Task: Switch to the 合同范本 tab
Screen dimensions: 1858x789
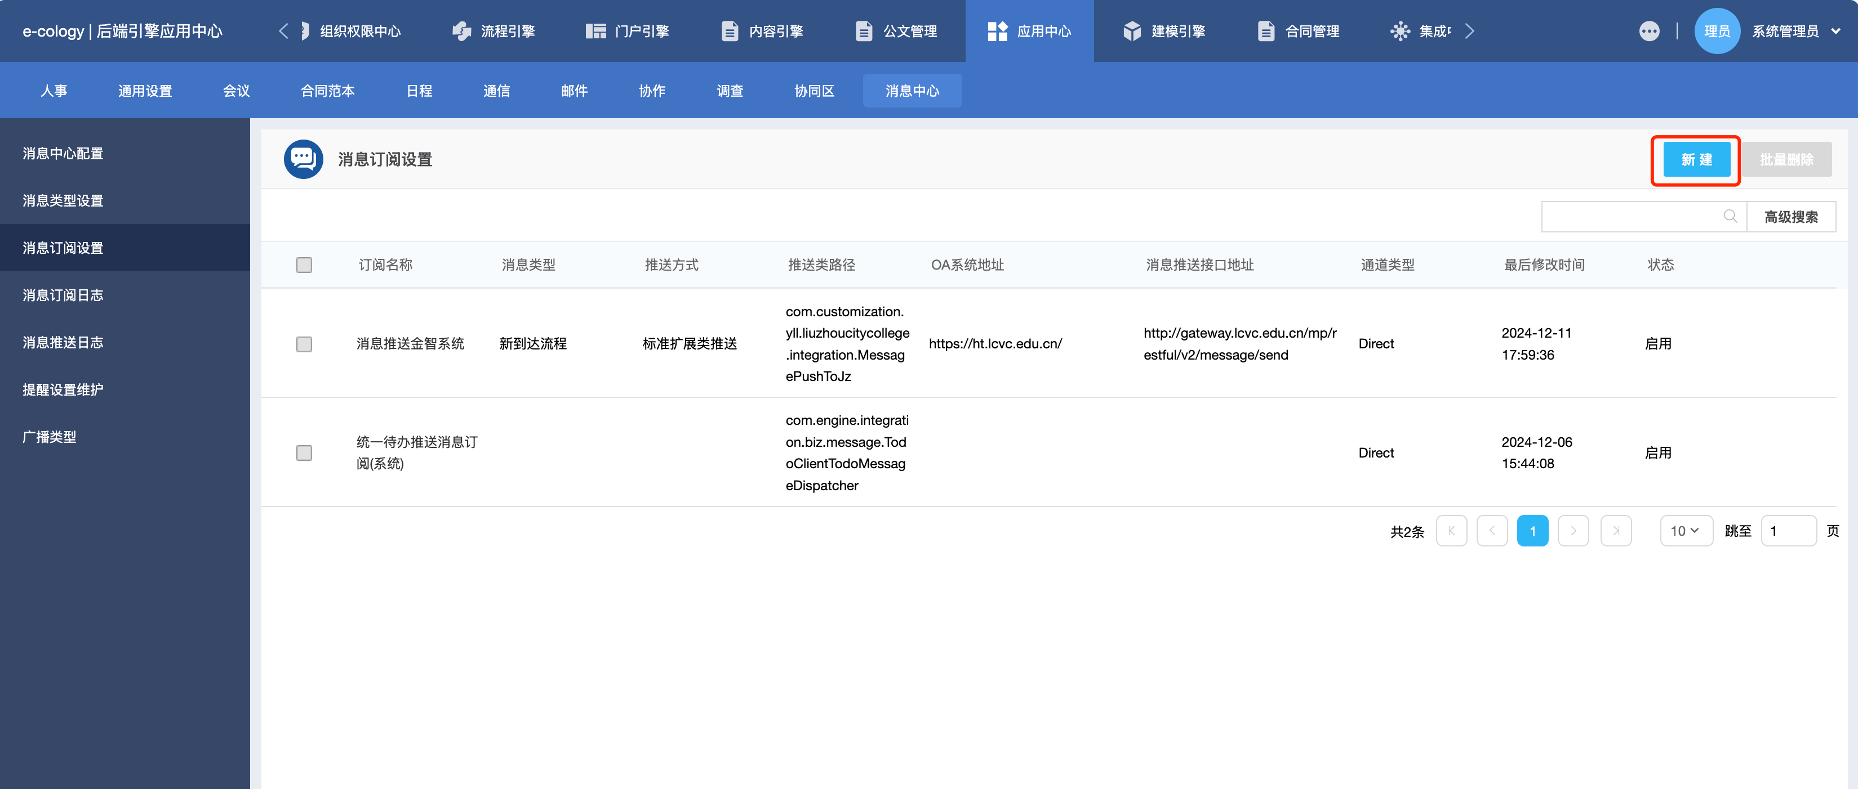Action: [x=327, y=91]
